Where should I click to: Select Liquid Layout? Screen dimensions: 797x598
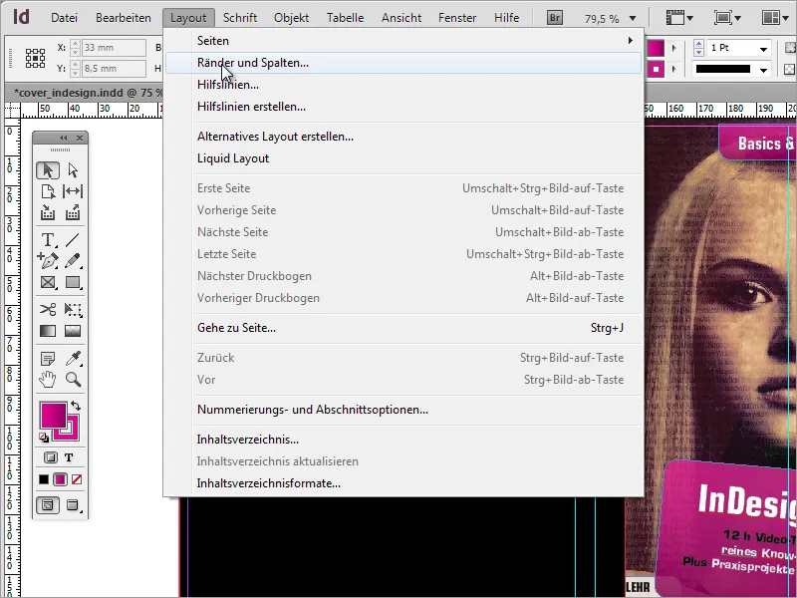pos(403,158)
